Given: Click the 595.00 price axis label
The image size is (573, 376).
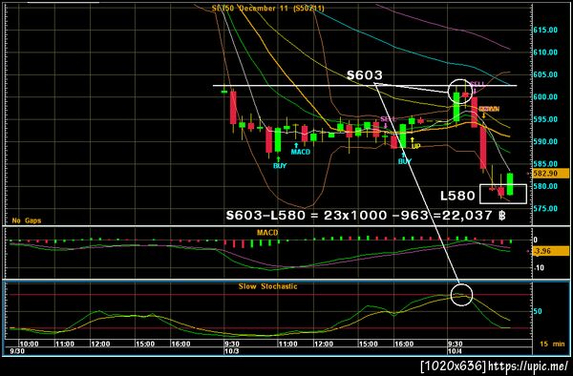Looking at the screenshot, I should pyautogui.click(x=545, y=119).
